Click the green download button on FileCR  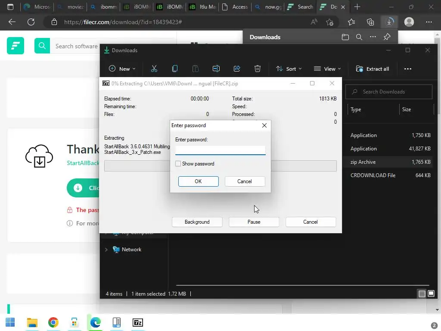(83, 188)
